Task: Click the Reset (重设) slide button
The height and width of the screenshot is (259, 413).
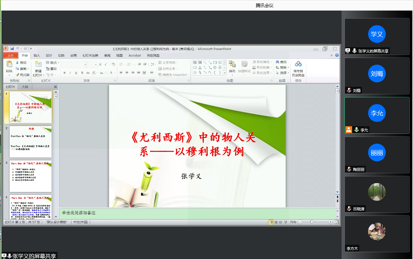Action: coord(51,69)
